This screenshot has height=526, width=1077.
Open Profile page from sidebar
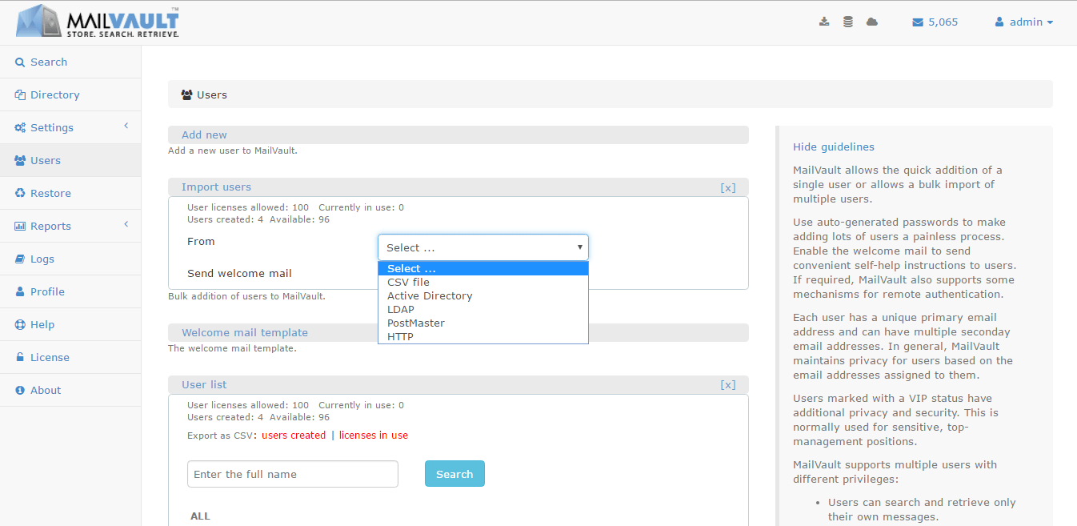70,291
